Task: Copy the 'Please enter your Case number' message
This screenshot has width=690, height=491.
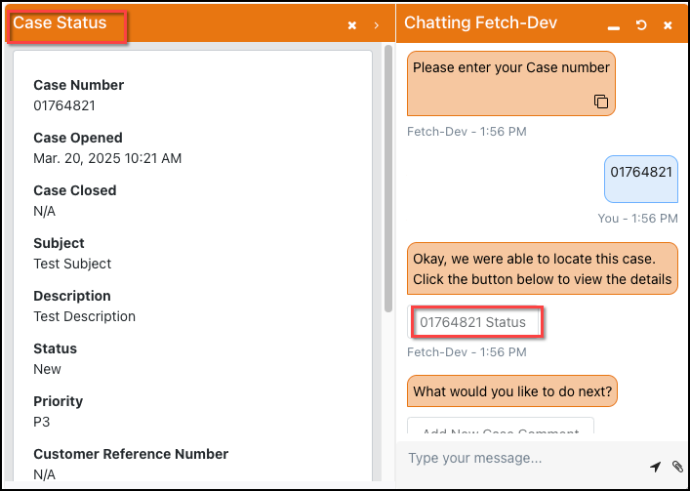Action: 601,102
